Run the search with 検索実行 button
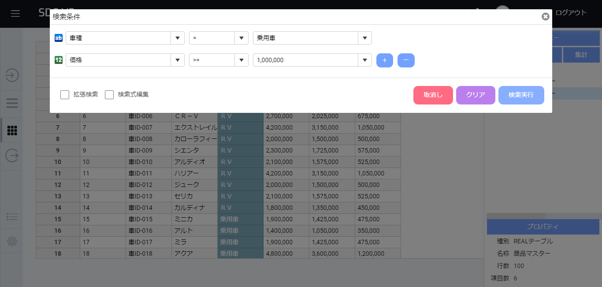 (x=521, y=95)
